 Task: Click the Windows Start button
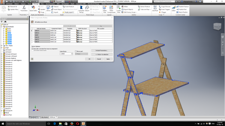(3, 124)
